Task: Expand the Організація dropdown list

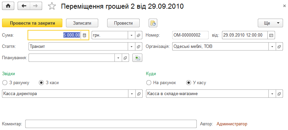Action: coord(272,47)
